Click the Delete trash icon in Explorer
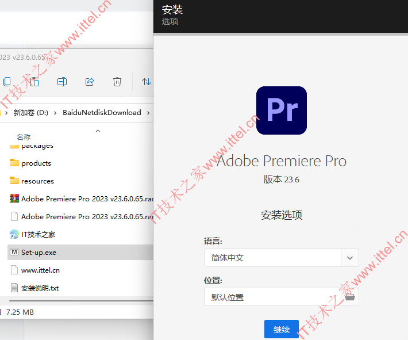This screenshot has height=340, width=408. coord(117,82)
